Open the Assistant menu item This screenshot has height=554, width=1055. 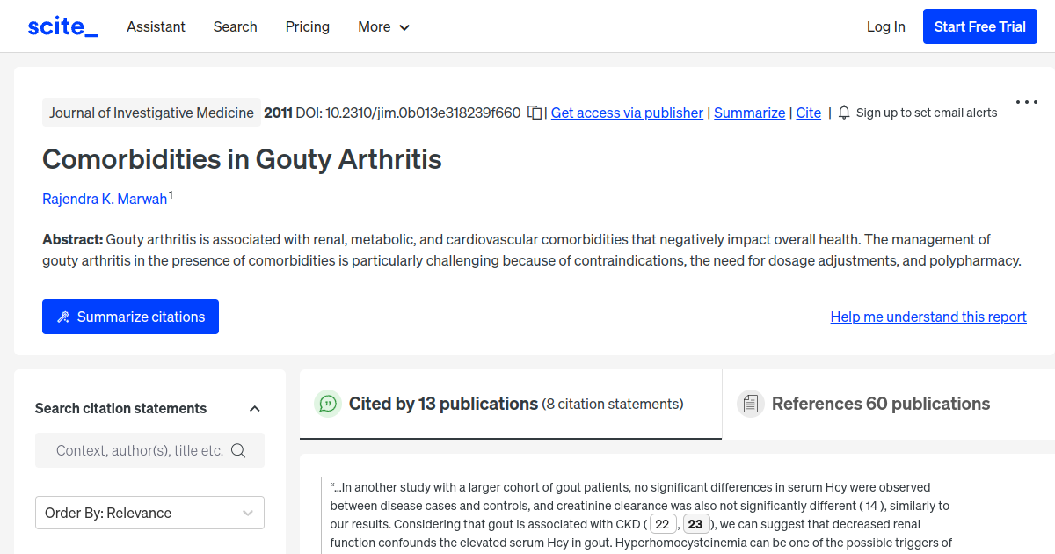tap(156, 26)
